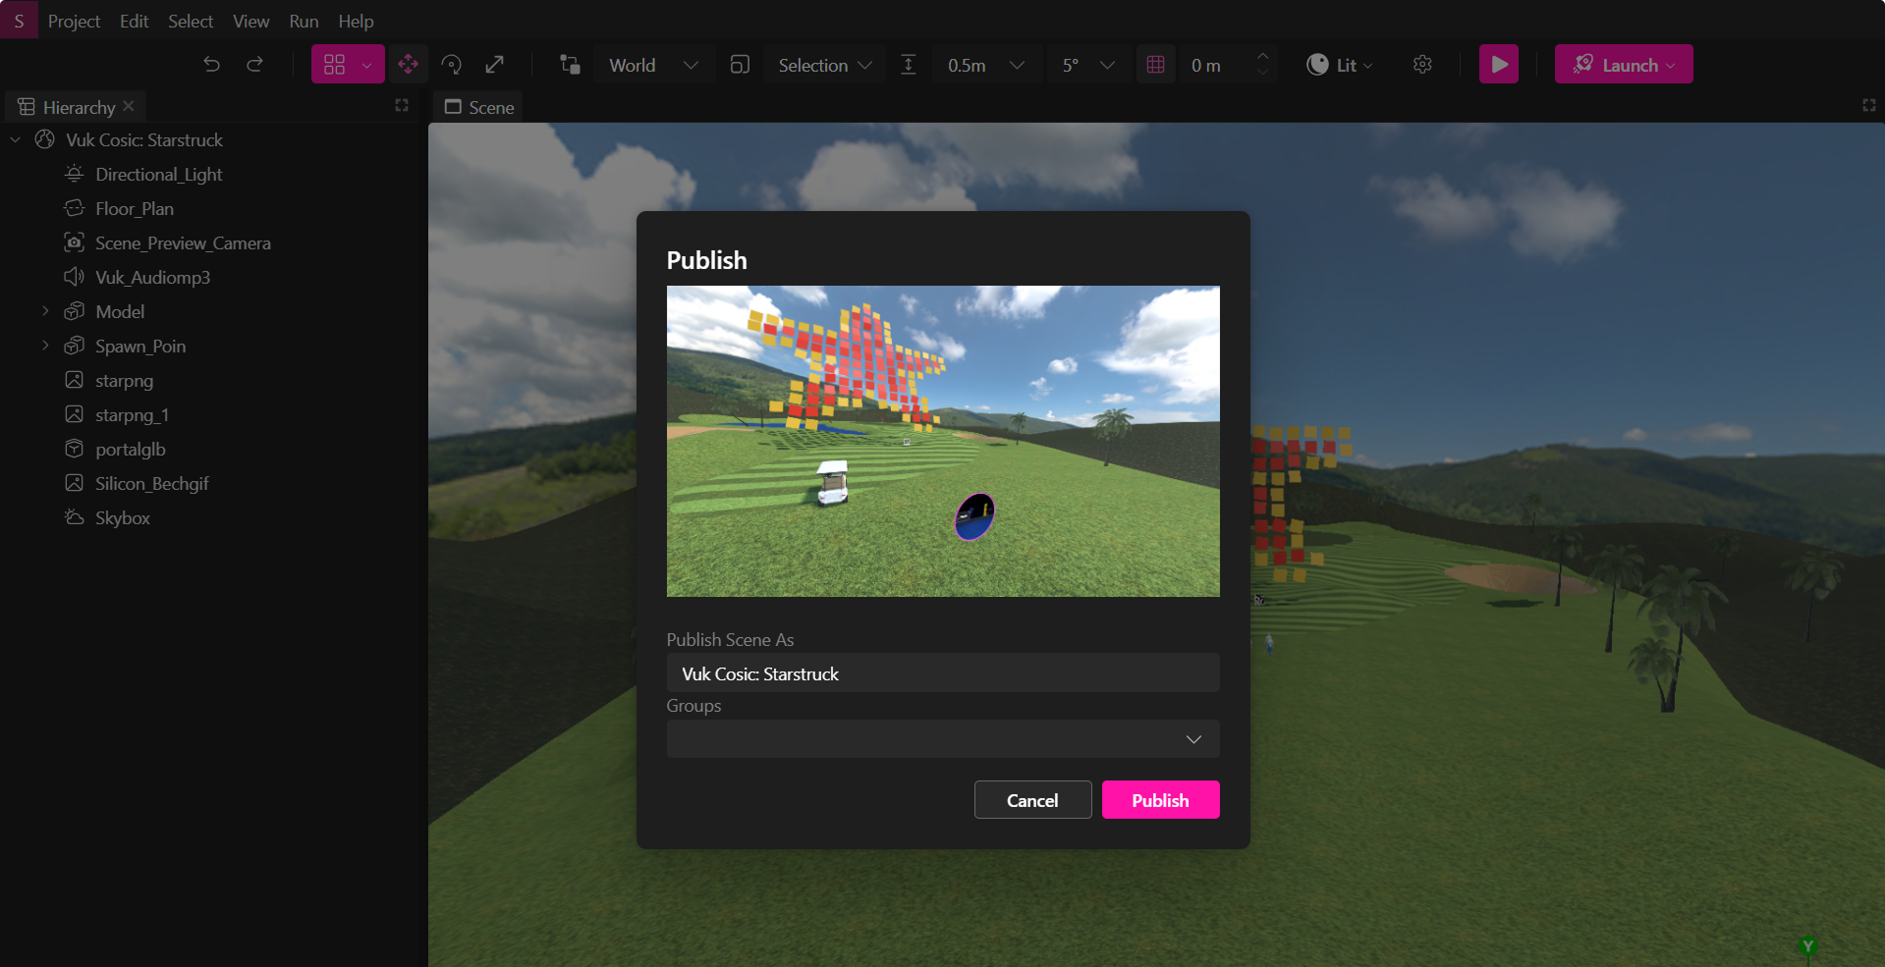The image size is (1885, 967).
Task: Open the Project menu
Action: click(x=74, y=21)
